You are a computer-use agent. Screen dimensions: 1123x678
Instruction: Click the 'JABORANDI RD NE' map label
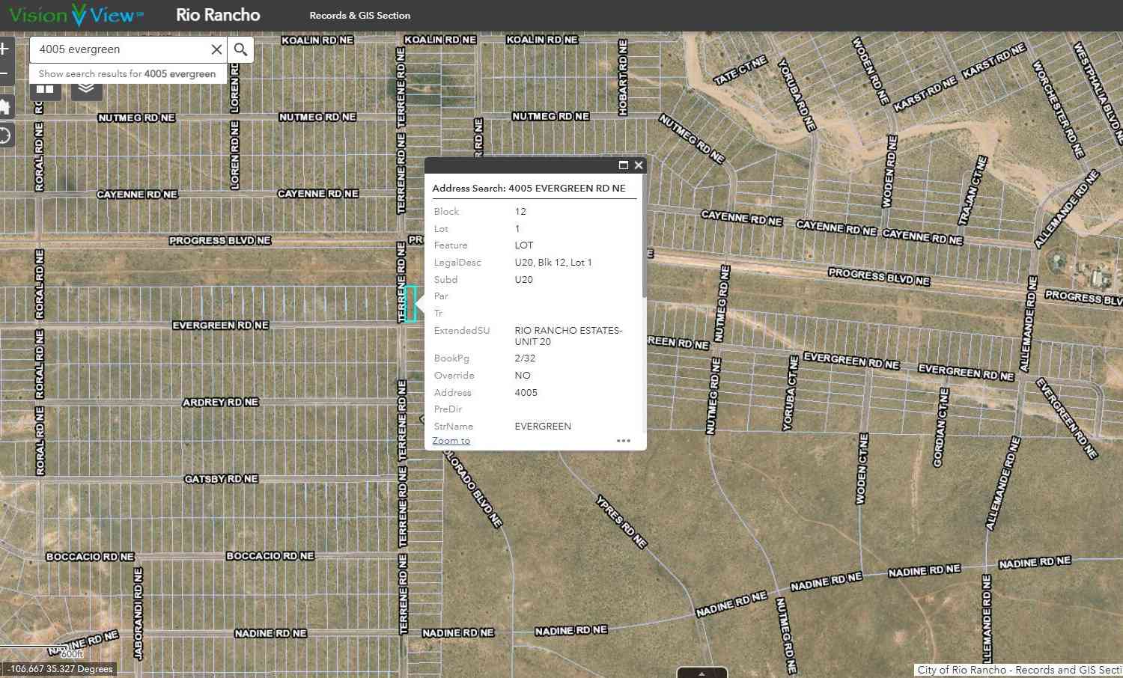pos(139,614)
